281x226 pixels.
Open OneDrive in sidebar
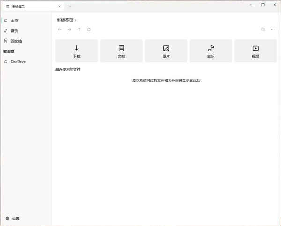[x=26, y=62]
